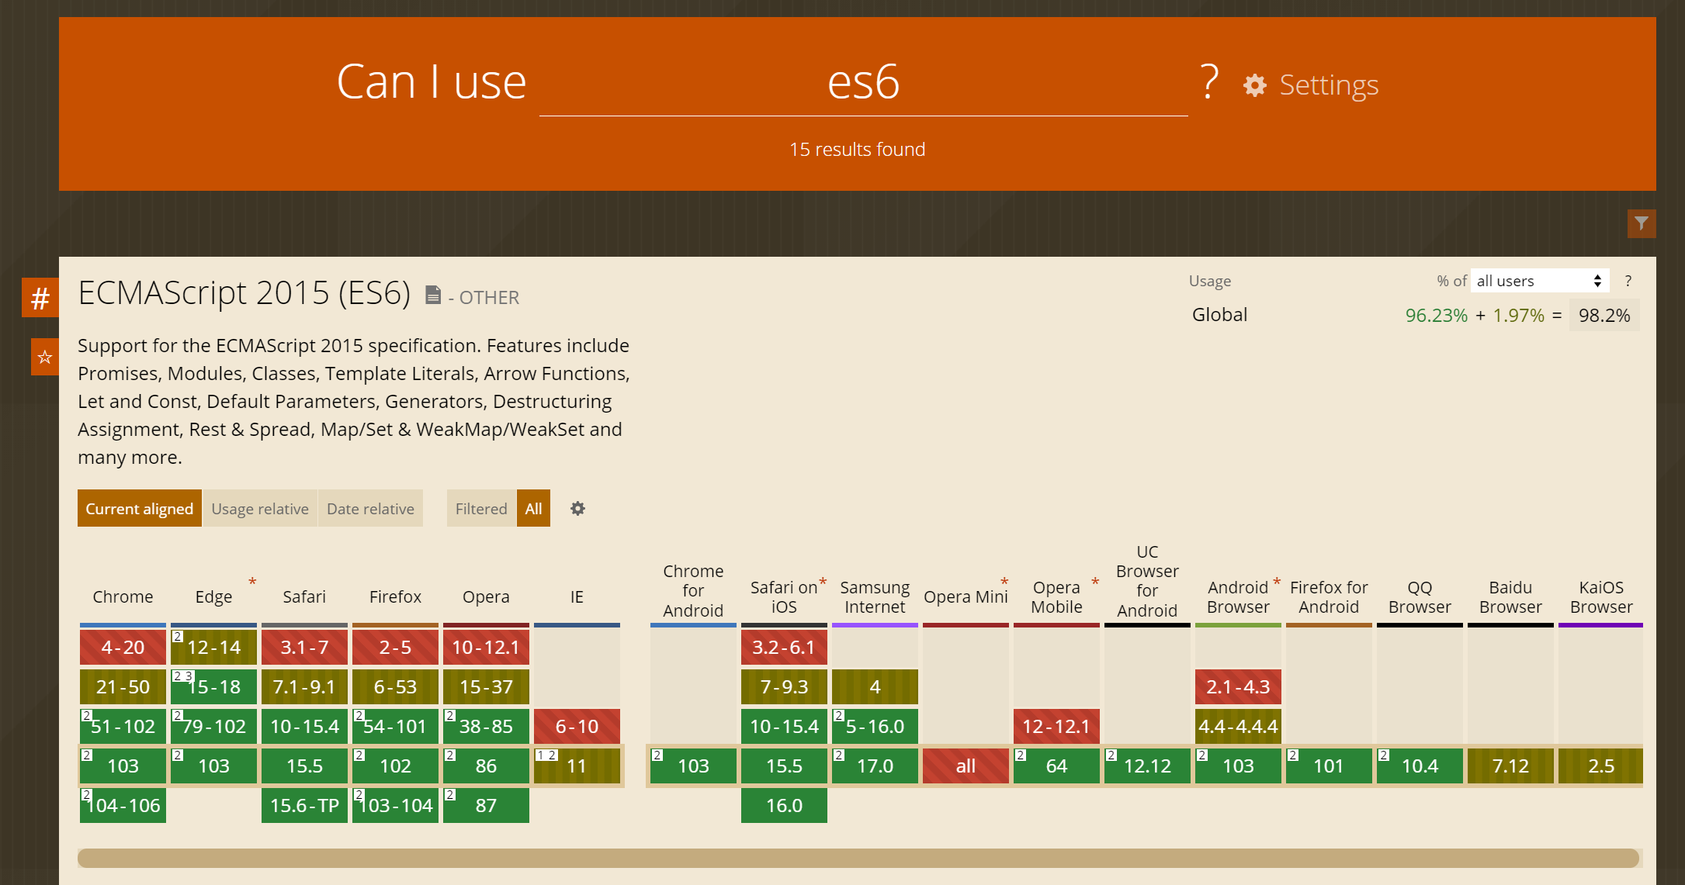The image size is (1685, 885).
Task: Click the usage help question mark
Action: [x=1628, y=281]
